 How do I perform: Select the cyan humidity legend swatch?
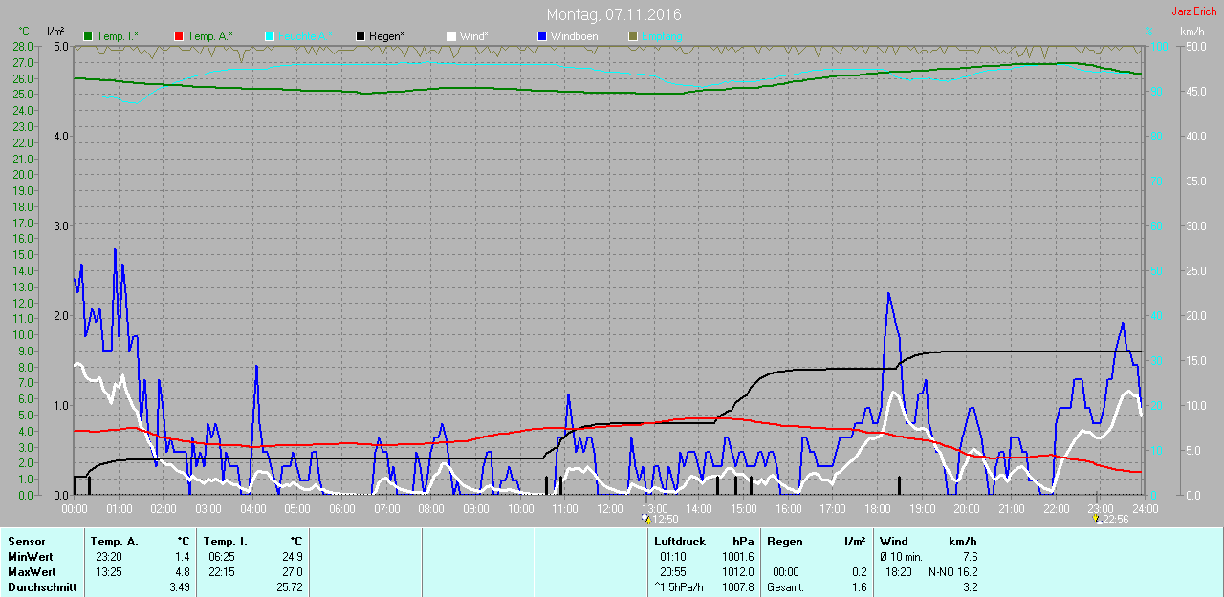point(270,36)
